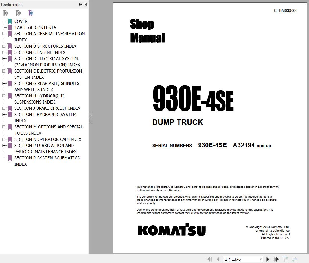Expand Section N Operator Cab Index
This screenshot has width=309, height=263.
click(4, 139)
